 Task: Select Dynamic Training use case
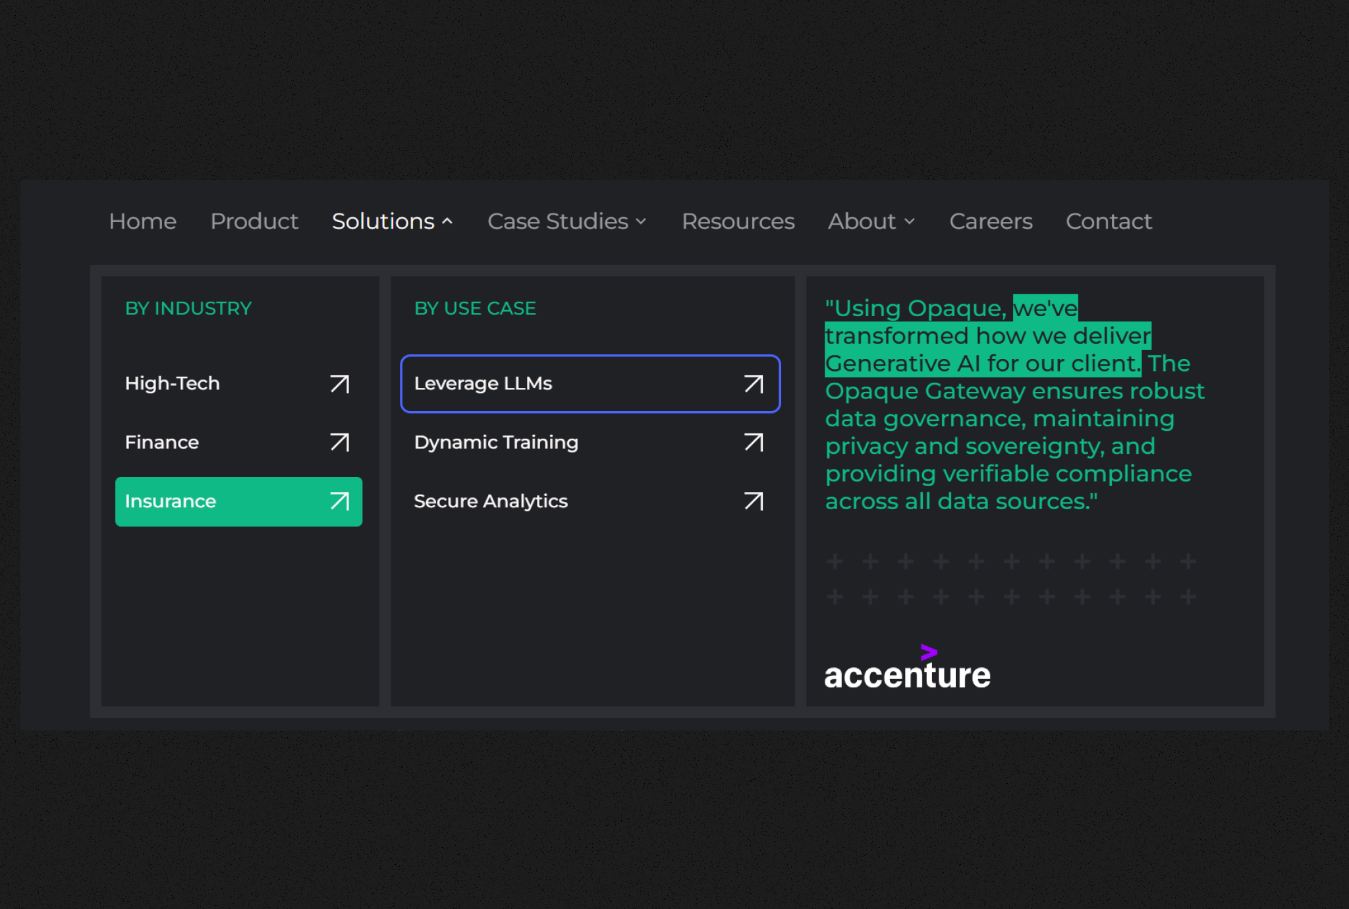coord(590,442)
